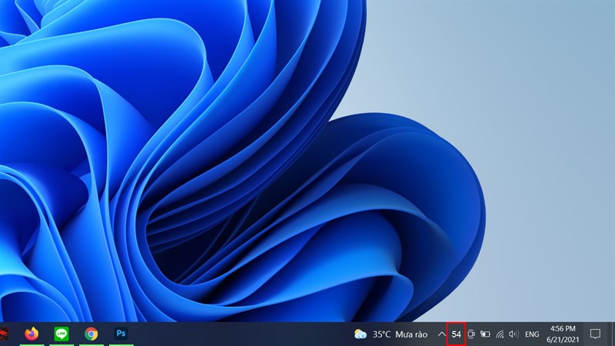This screenshot has height=346, width=615.
Task: Click the Meet Now camera tray icon
Action: tap(471, 334)
